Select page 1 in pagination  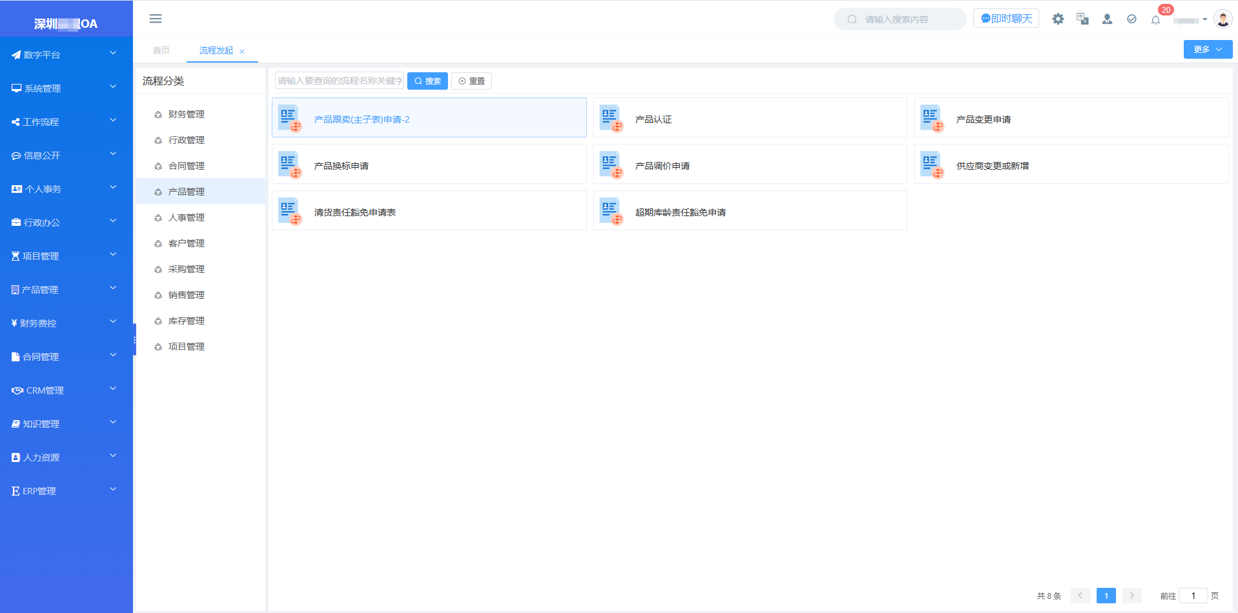pos(1106,596)
